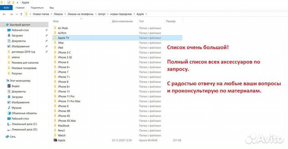
Task: Click the Apple TV folder icon
Action: point(55,38)
